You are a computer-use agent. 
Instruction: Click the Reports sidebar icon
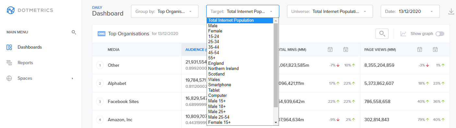click(x=9, y=63)
